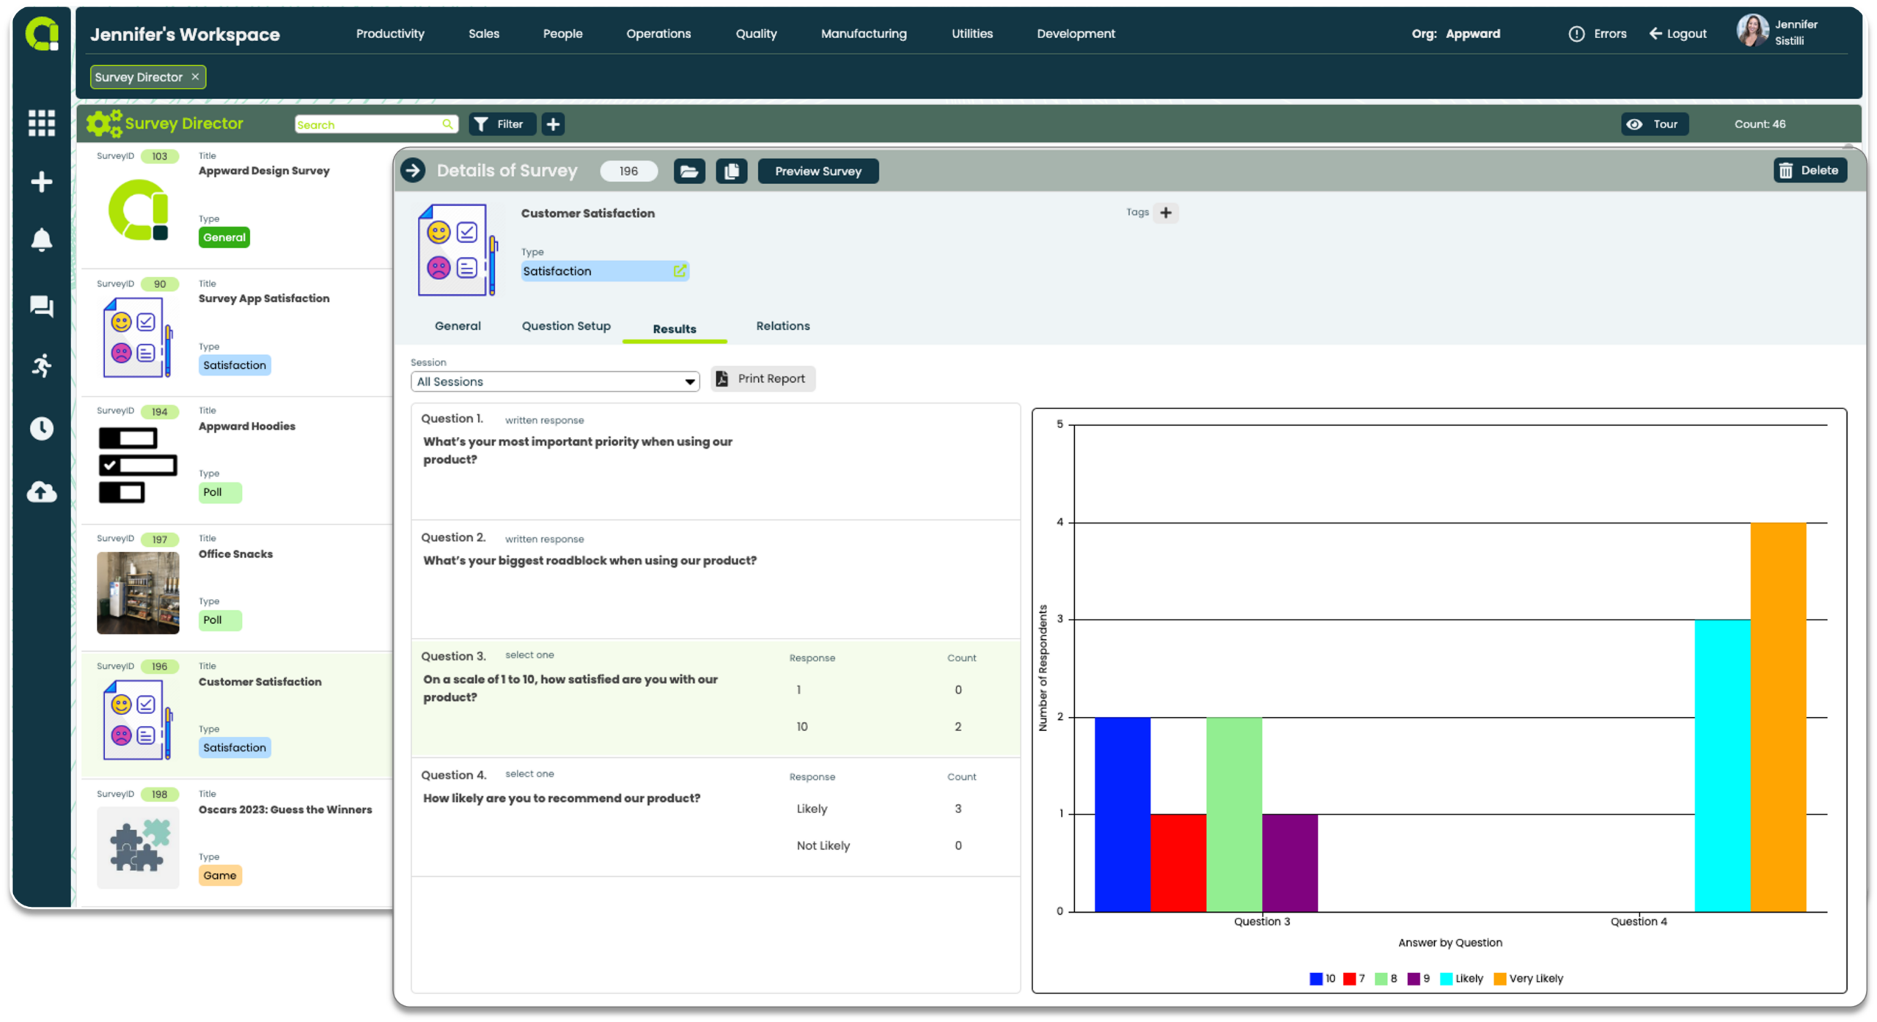Open the Utilities menu
The image size is (1877, 1022).
[971, 34]
